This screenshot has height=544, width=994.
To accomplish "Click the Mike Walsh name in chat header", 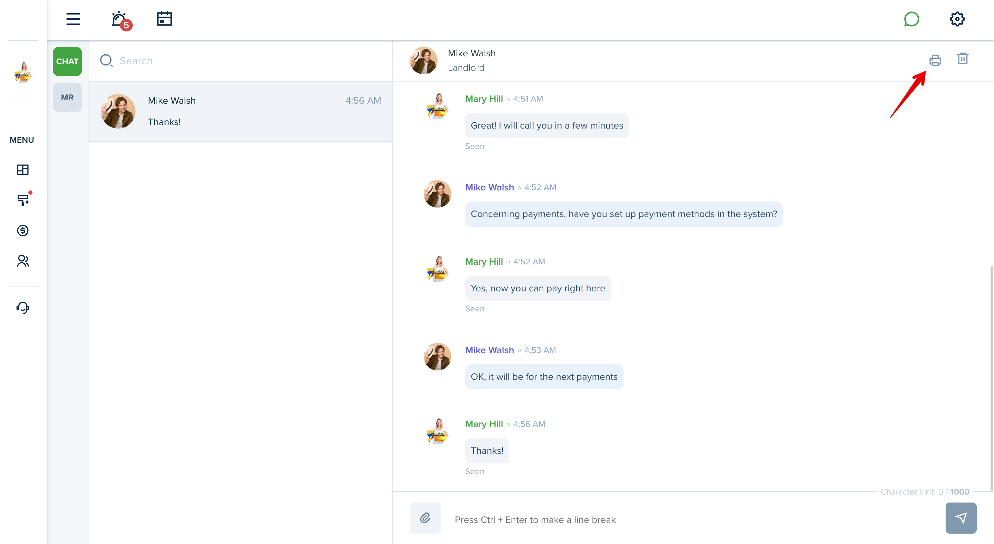I will pyautogui.click(x=471, y=53).
